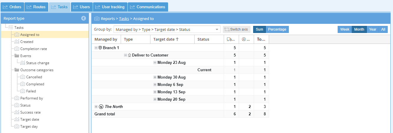Click the camera icon beside Reports breadcrumb
The height and width of the screenshot is (133, 393).
click(97, 19)
